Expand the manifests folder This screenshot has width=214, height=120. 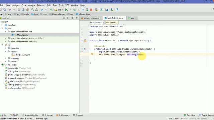[2, 25]
